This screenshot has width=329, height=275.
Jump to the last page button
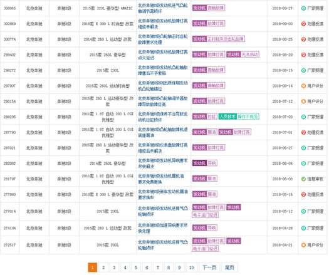click(x=229, y=267)
